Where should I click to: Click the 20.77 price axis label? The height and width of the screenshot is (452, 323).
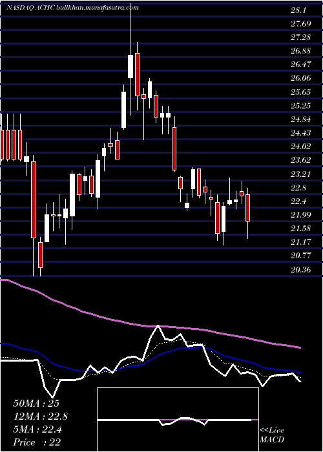point(301,256)
